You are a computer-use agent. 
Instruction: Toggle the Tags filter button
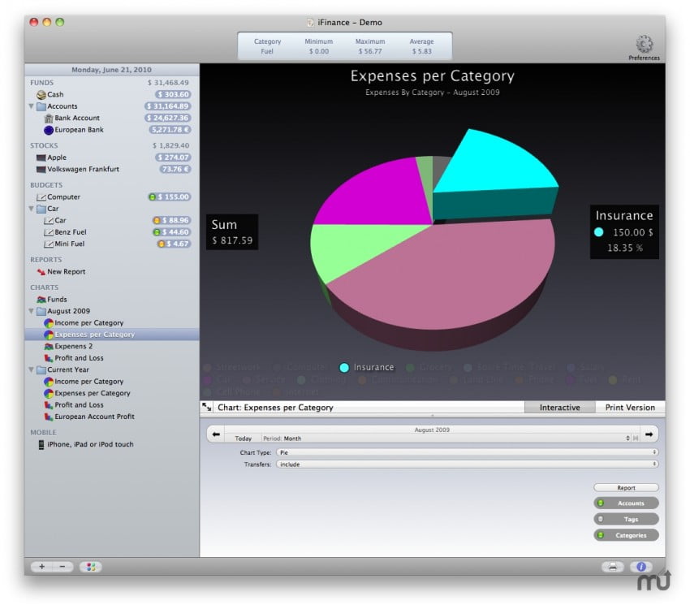pyautogui.click(x=626, y=519)
